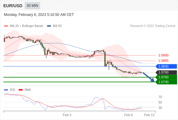178x120 pixels.
Task: Click the EUR/USD pair title
Action: click(13, 6)
